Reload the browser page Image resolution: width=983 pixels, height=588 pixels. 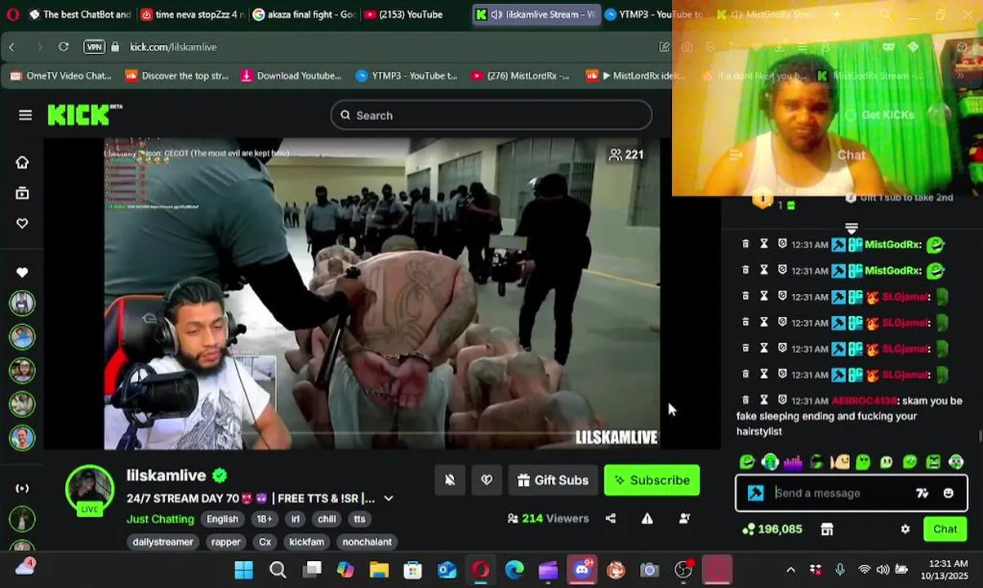click(x=64, y=47)
